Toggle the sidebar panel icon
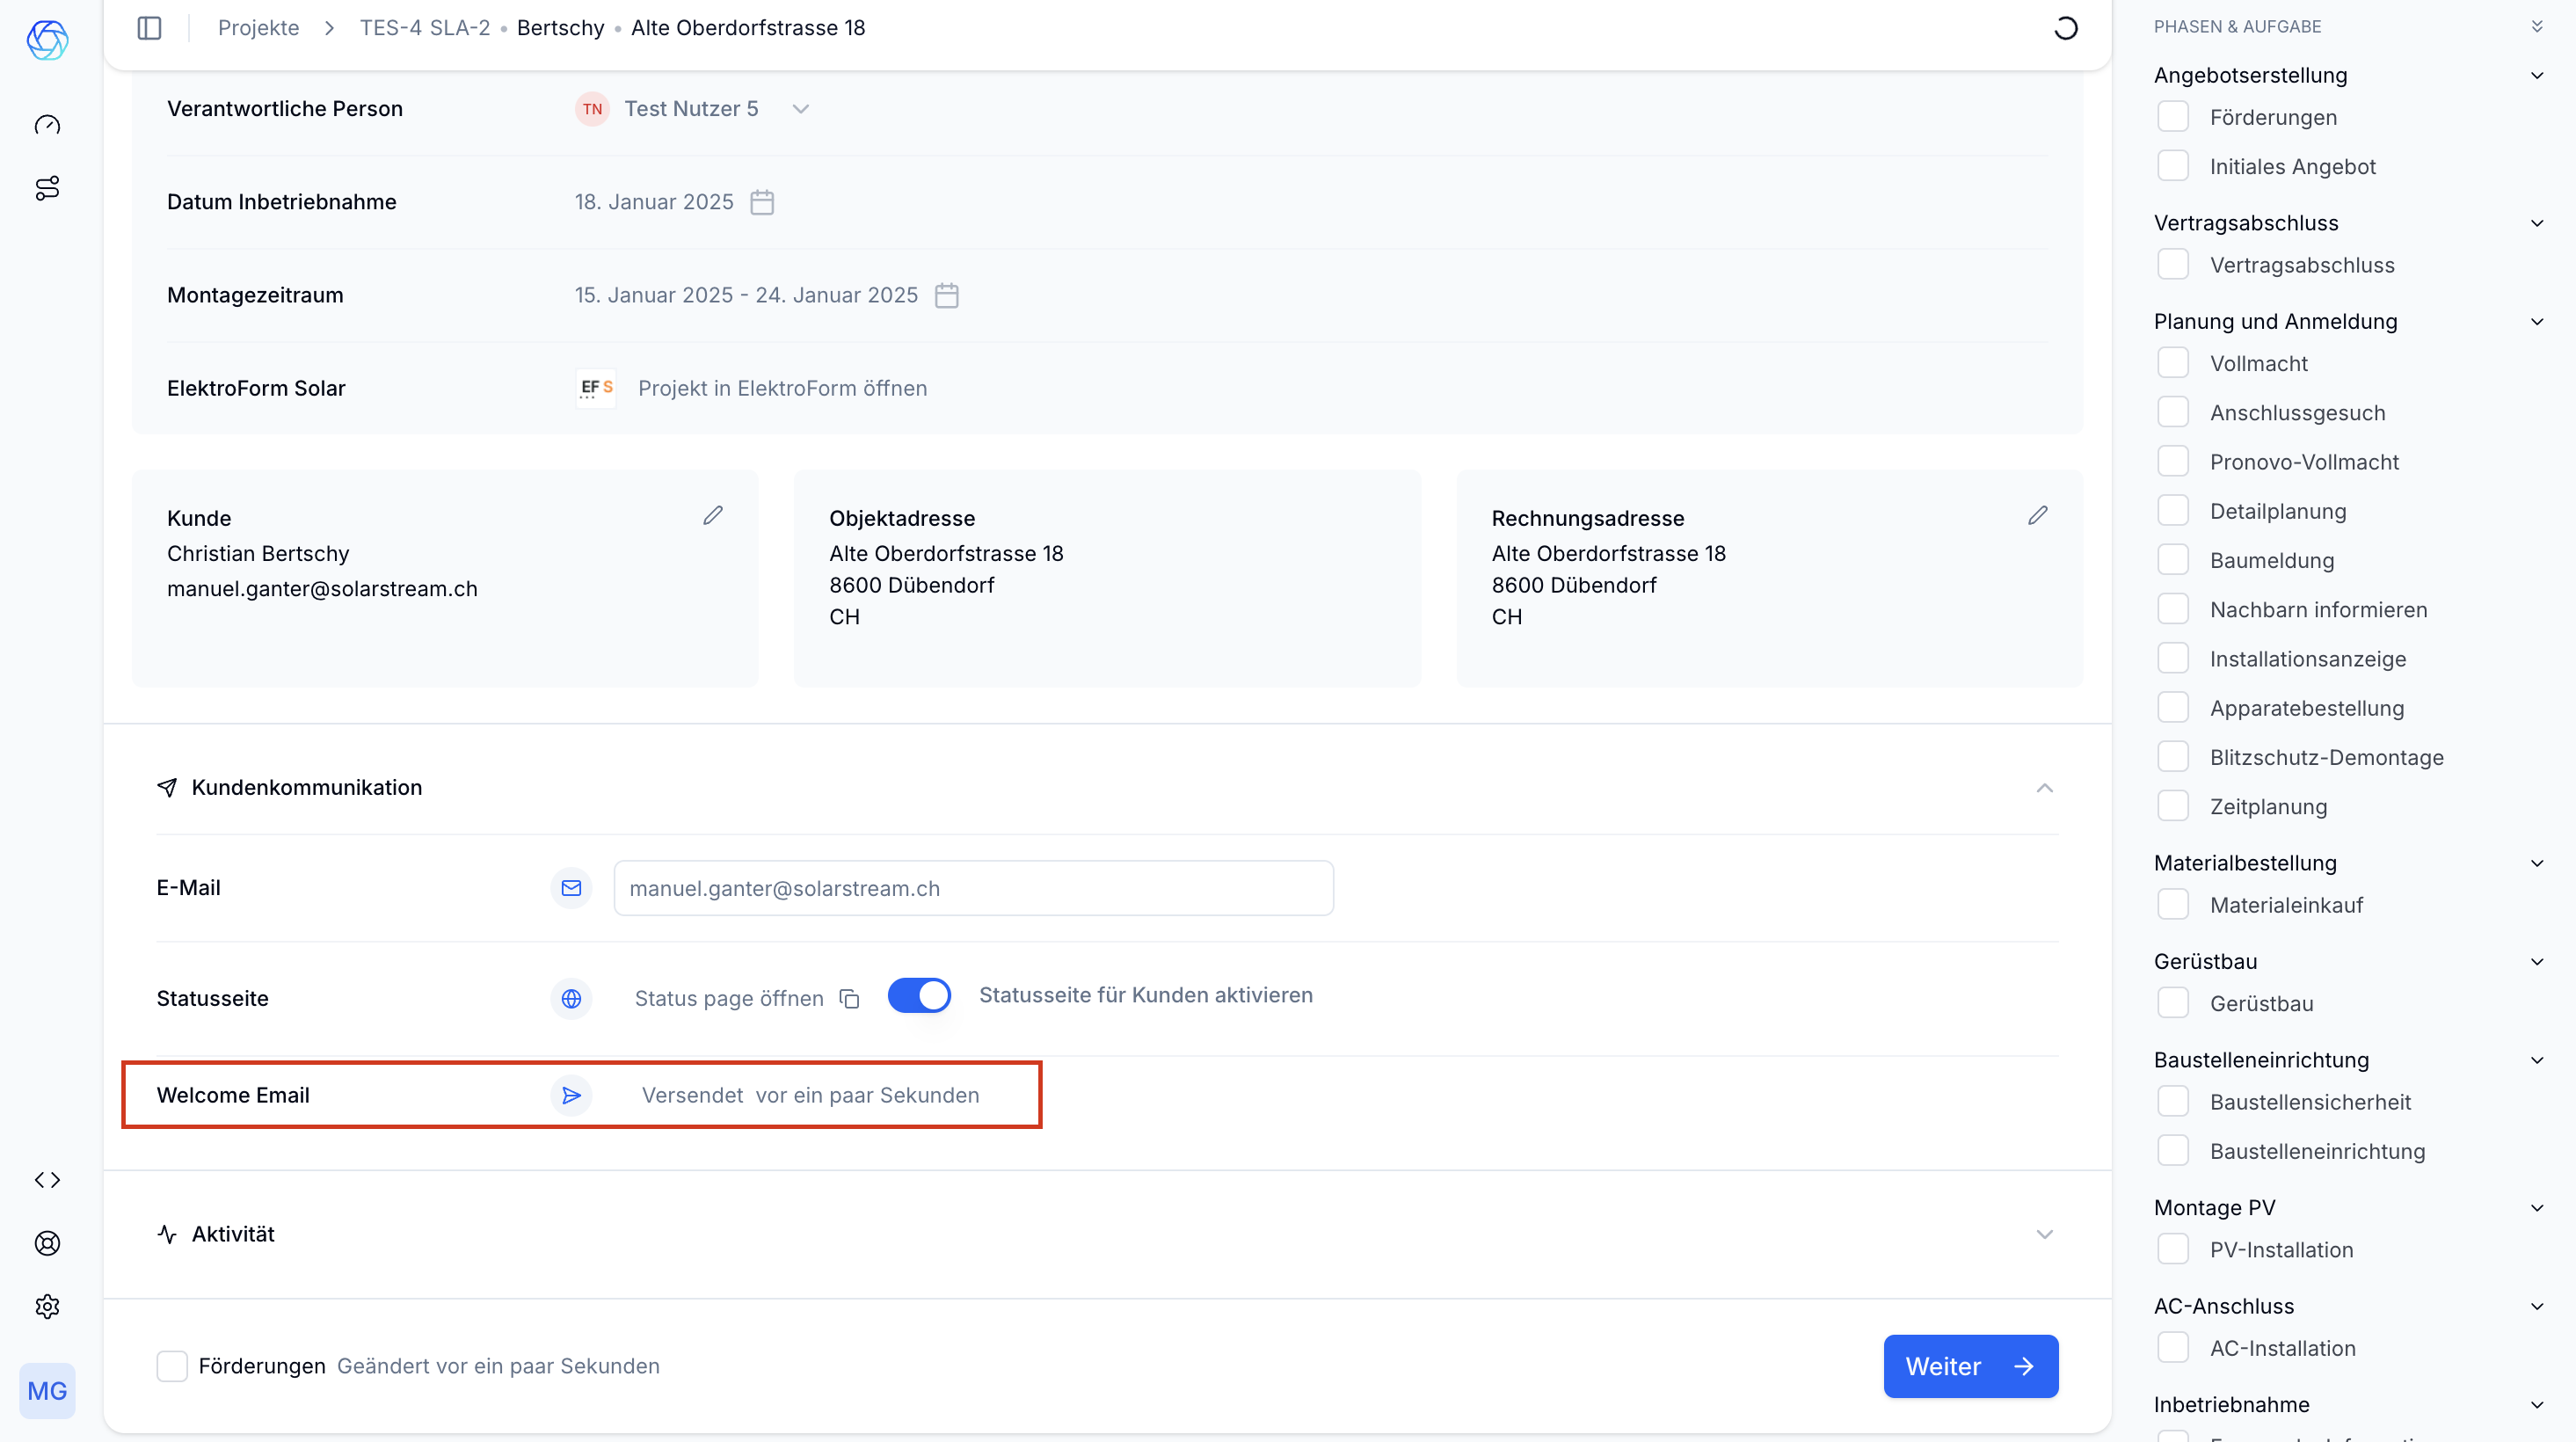Viewport: 2576px width, 1442px height. (149, 28)
